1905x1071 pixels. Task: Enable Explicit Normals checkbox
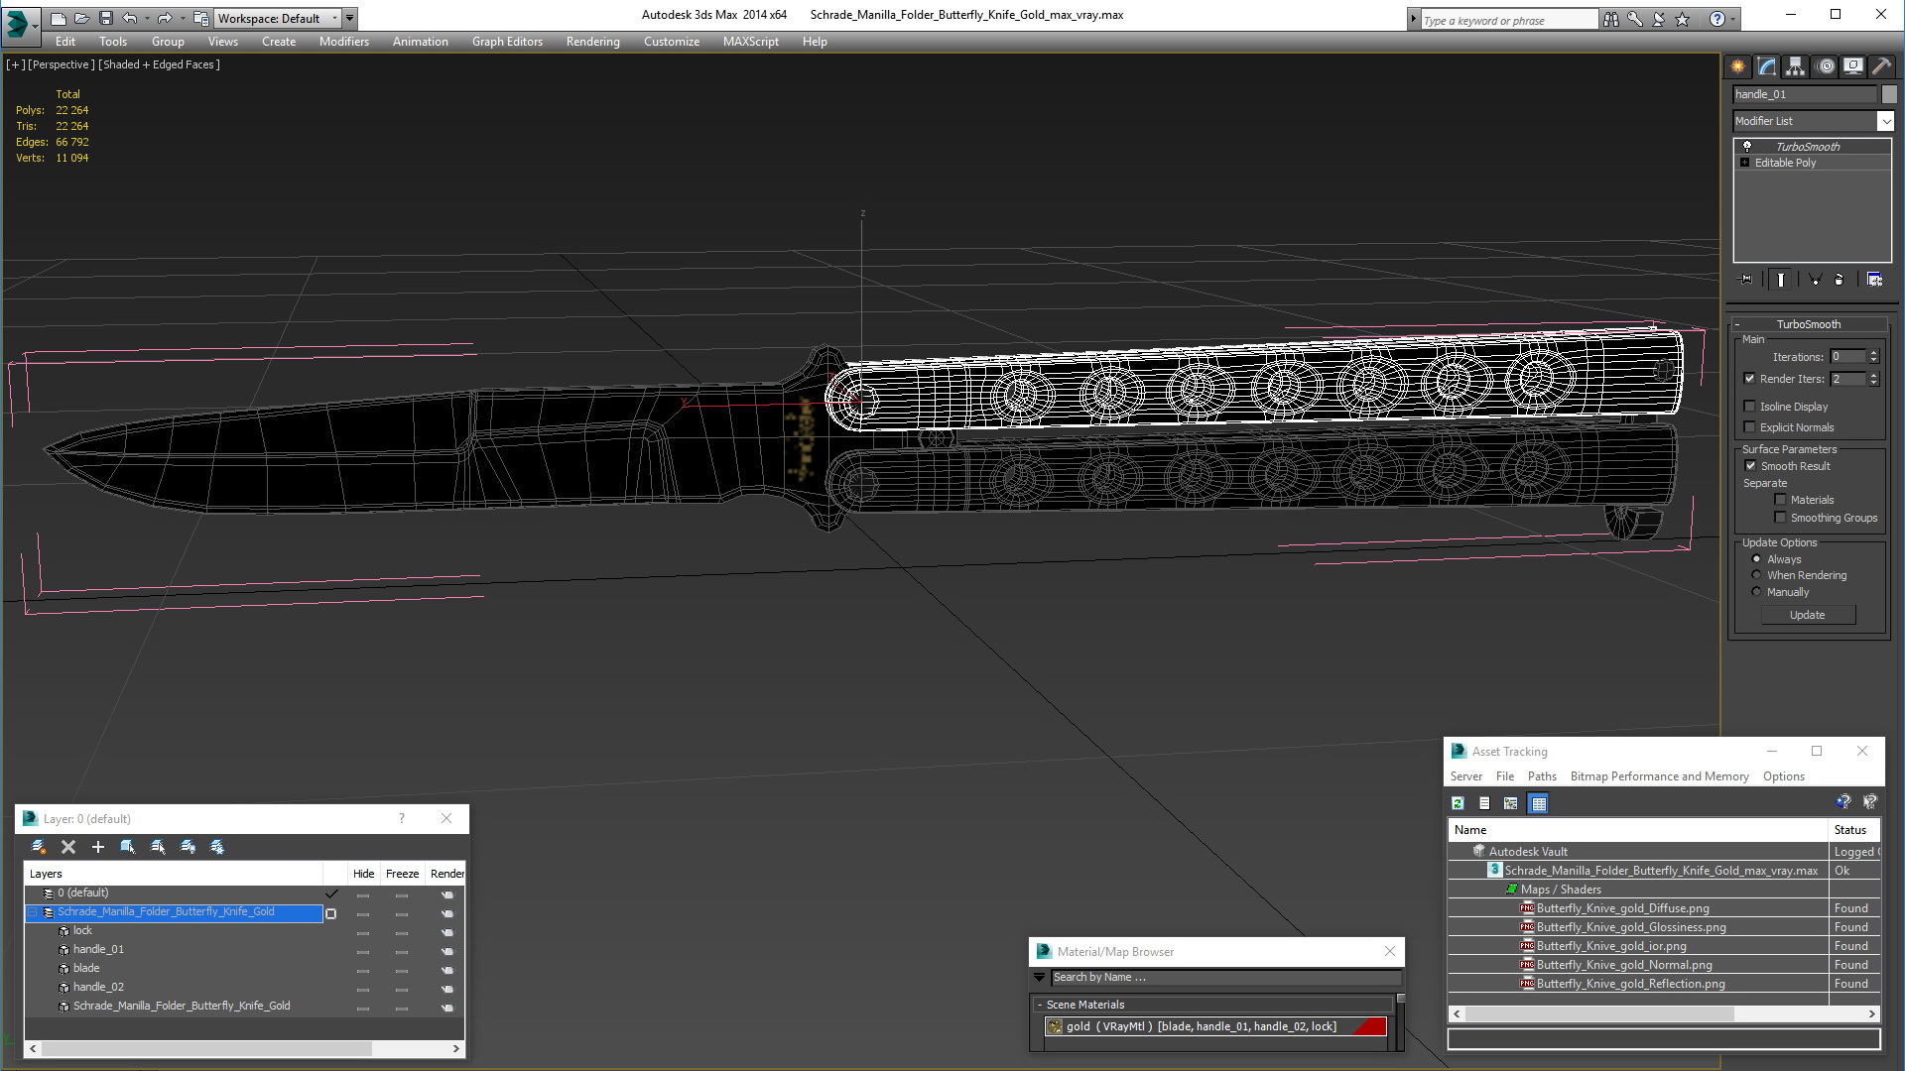point(1750,427)
